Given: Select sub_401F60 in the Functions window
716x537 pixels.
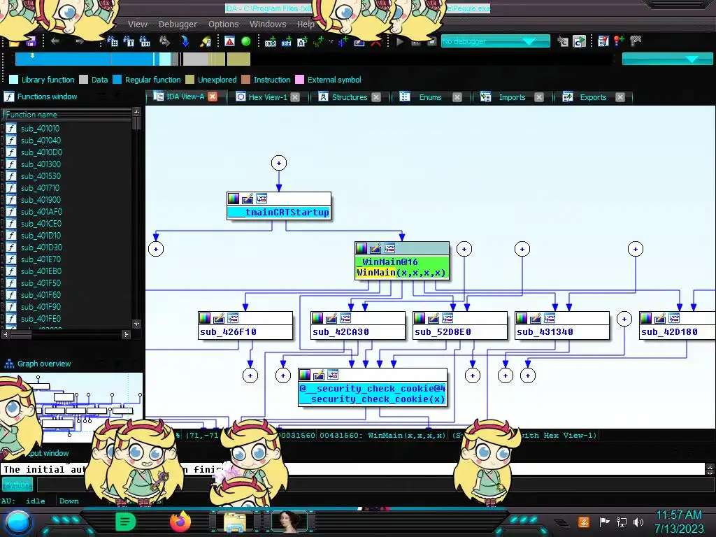Looking at the screenshot, I should click(41, 295).
